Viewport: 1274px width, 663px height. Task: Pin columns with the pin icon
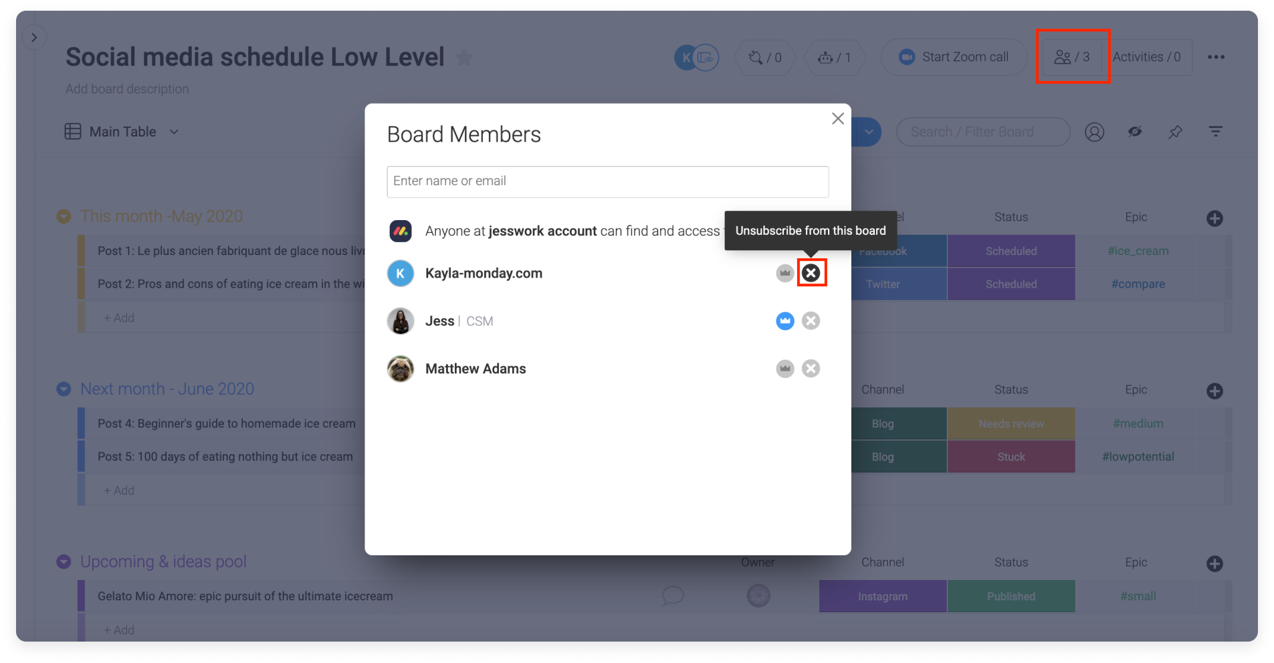pos(1175,132)
